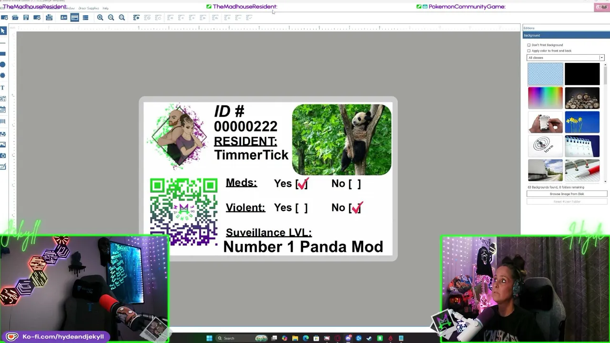Select the insert image tool
Viewport: 610px width, 343px height.
click(x=3, y=144)
